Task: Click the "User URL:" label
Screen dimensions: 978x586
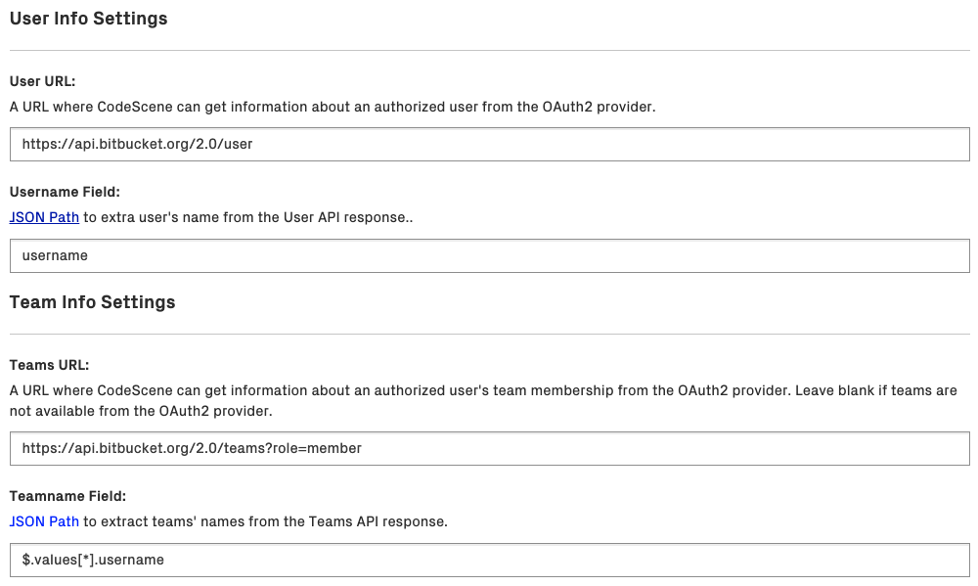Action: 42,82
